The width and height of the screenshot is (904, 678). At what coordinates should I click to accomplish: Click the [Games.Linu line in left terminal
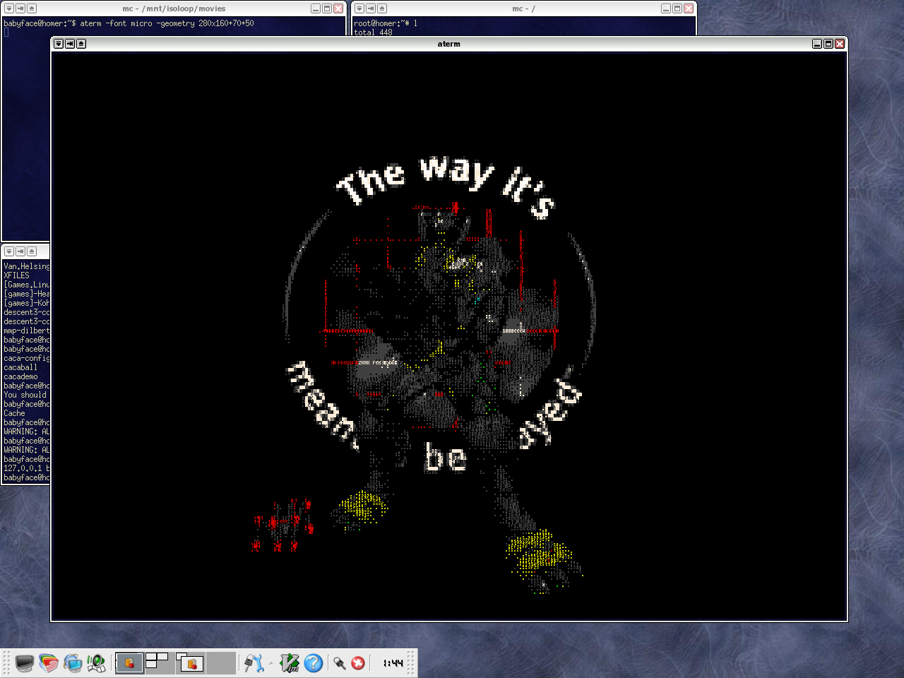(x=27, y=285)
